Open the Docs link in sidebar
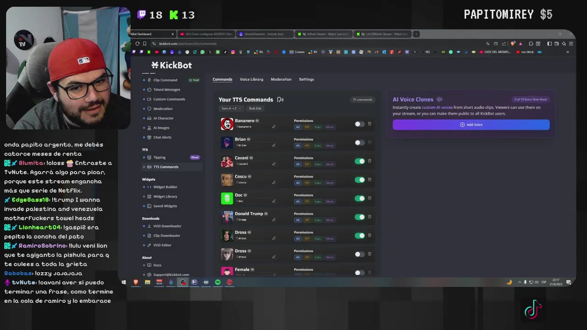The image size is (587, 330). click(x=157, y=265)
